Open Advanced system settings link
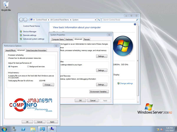This screenshot has height=132, width=177. 34,39
